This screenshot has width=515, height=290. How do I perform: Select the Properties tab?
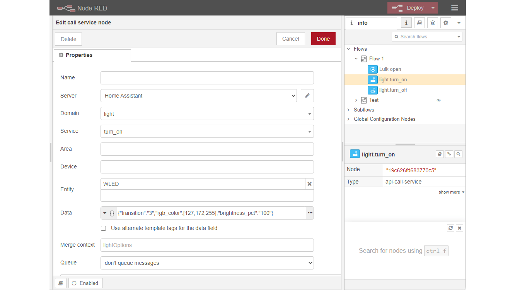[x=92, y=55]
